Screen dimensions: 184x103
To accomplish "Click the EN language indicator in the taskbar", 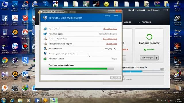I will pos(158,100).
